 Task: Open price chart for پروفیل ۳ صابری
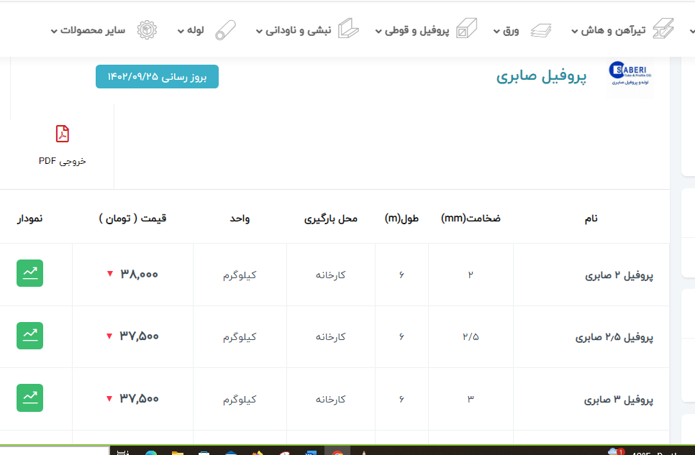29,397
